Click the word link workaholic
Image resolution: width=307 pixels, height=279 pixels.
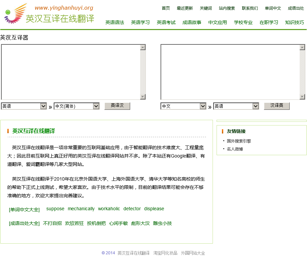pos(109,209)
